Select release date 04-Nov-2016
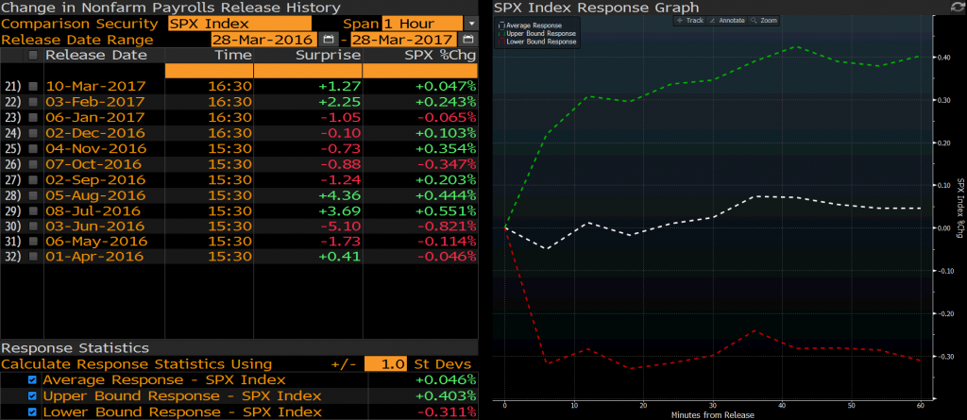 coord(96,148)
